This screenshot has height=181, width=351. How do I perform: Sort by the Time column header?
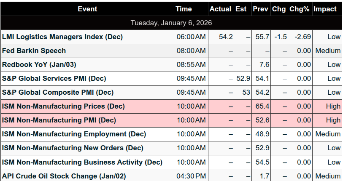[x=184, y=9]
